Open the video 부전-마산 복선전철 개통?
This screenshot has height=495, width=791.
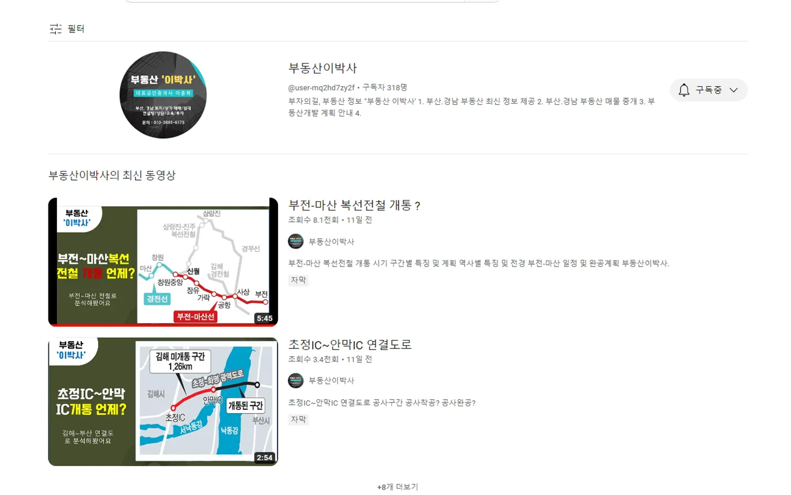pos(354,205)
